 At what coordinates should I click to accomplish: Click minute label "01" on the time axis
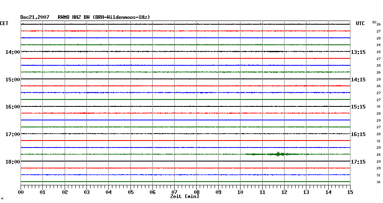click(43, 192)
